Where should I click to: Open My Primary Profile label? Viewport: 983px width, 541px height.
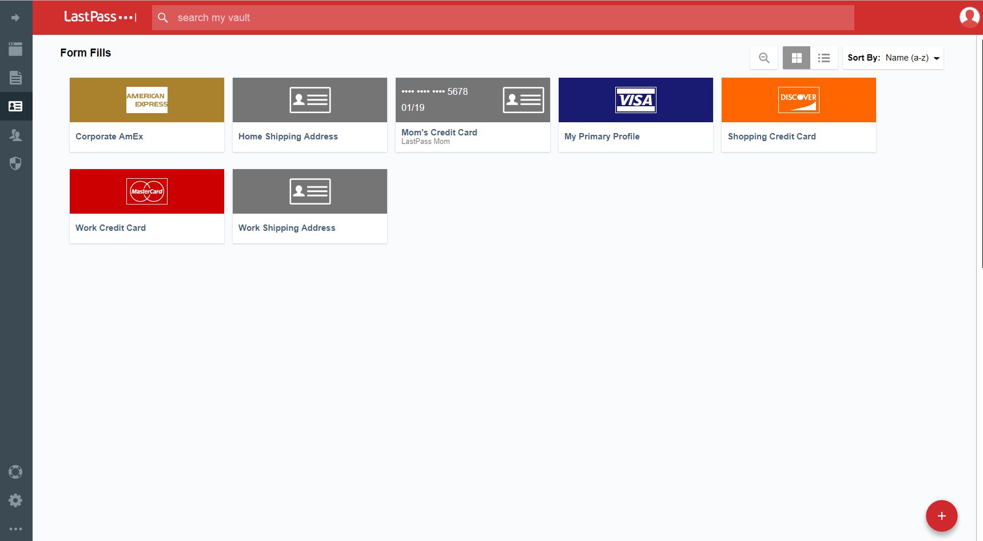click(x=602, y=137)
